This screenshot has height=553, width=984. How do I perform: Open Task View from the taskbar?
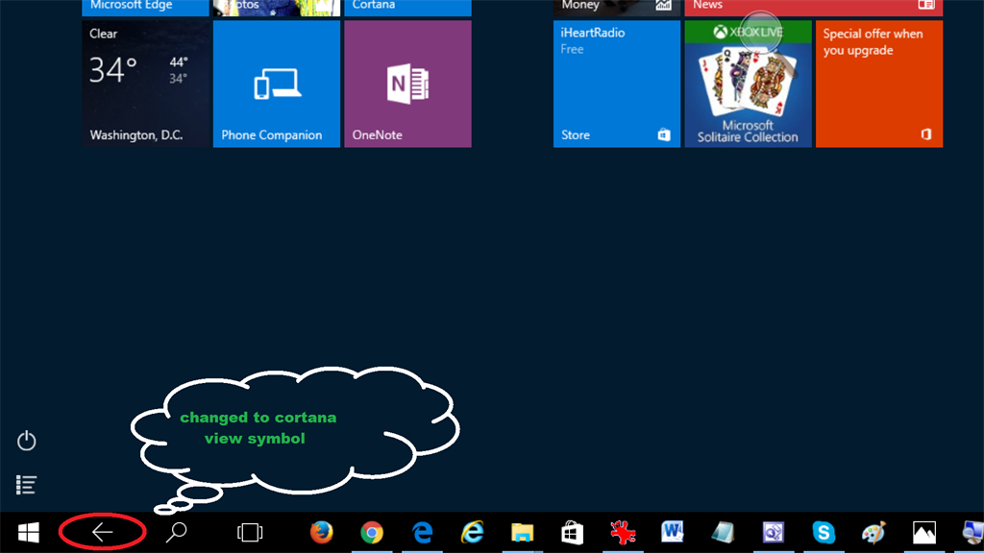250,532
